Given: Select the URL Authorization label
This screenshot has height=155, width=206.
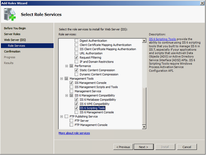Looking at the screenshot, I should (91, 53).
